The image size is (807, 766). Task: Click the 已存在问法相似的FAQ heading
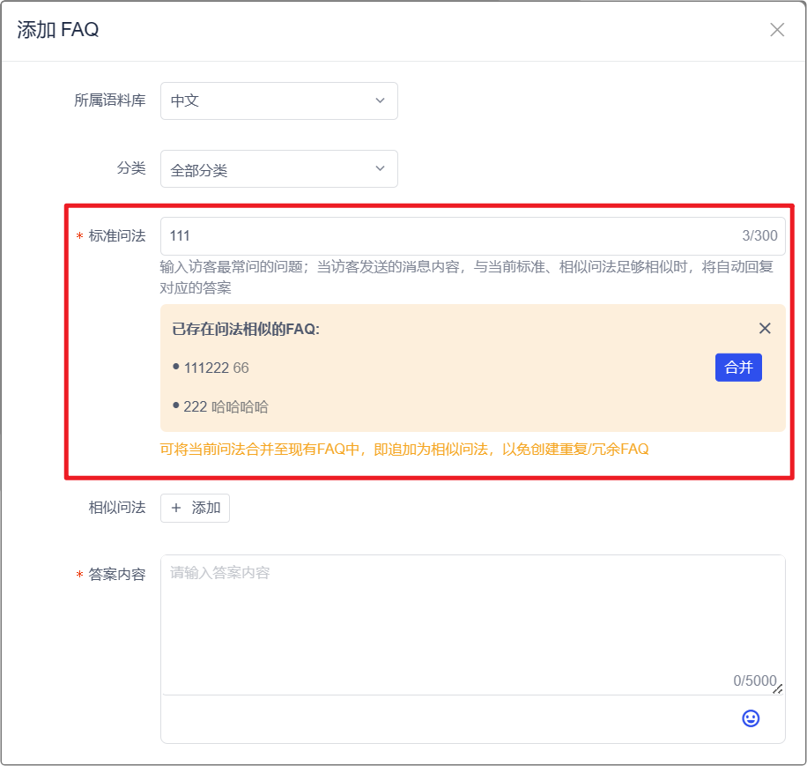pos(245,329)
